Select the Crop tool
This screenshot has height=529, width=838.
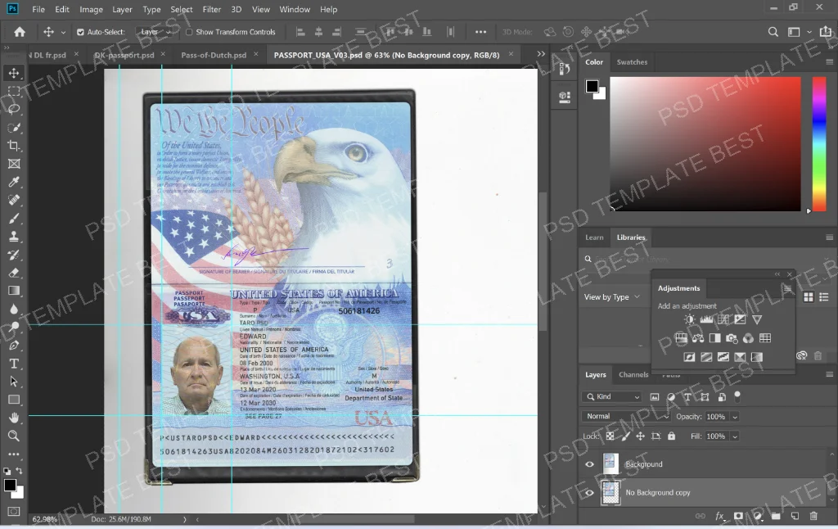[14, 146]
